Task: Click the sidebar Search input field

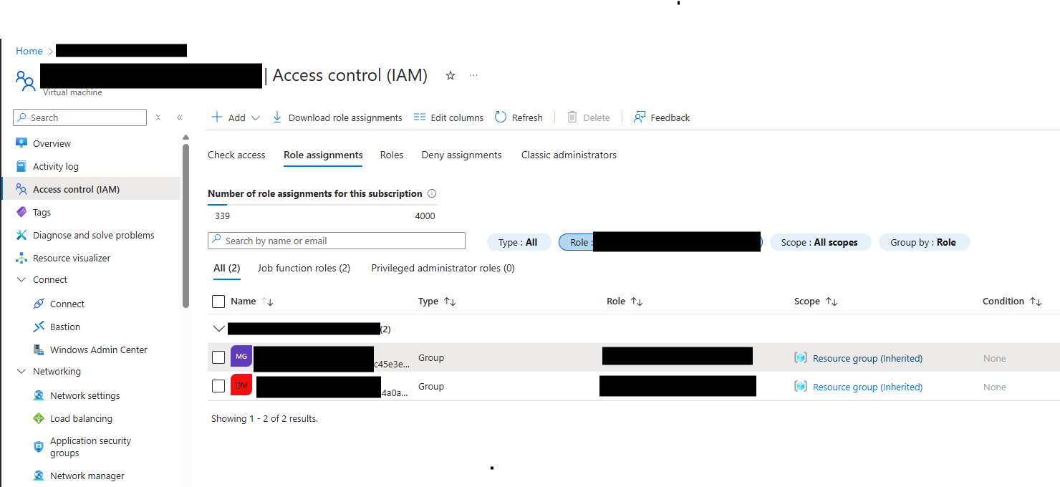Action: point(79,117)
